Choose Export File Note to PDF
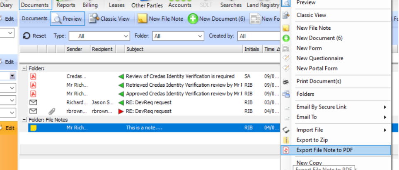 [x=336, y=150]
